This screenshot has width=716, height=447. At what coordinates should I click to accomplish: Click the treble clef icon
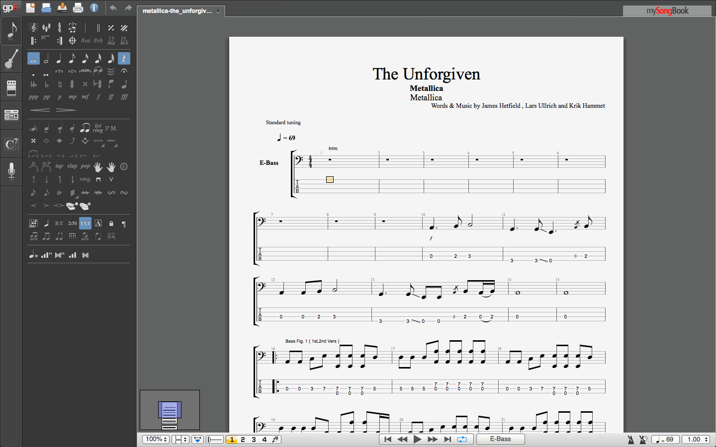tap(33, 28)
